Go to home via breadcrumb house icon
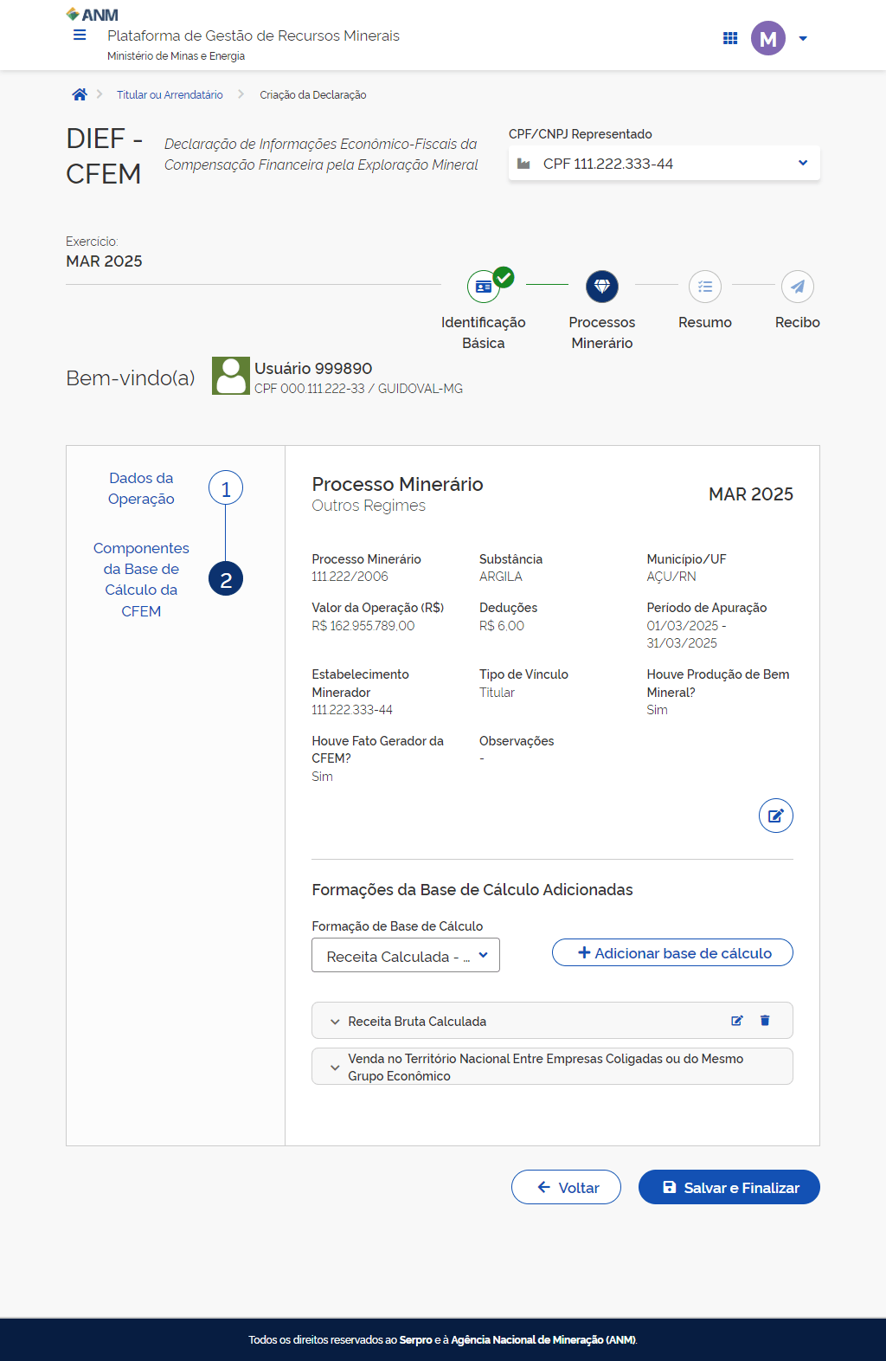This screenshot has width=886, height=1361. tap(80, 94)
